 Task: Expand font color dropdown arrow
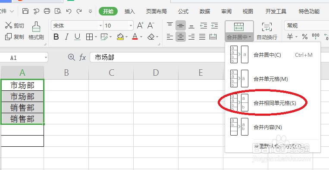coord(141,37)
